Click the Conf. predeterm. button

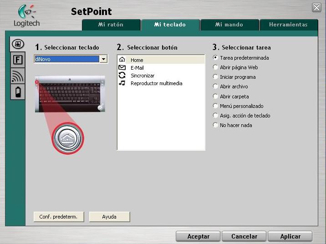58,217
